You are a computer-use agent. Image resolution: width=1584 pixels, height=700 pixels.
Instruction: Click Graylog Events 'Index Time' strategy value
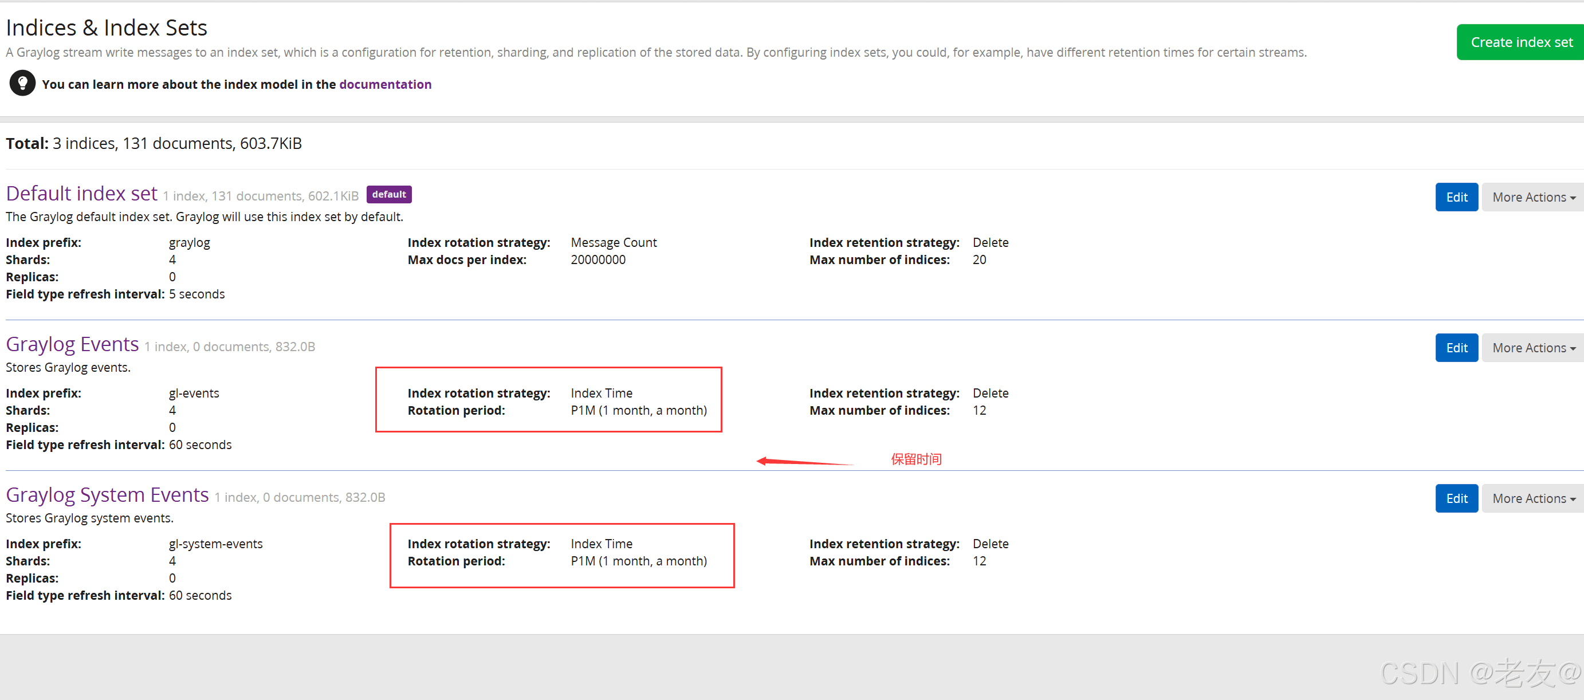coord(602,394)
